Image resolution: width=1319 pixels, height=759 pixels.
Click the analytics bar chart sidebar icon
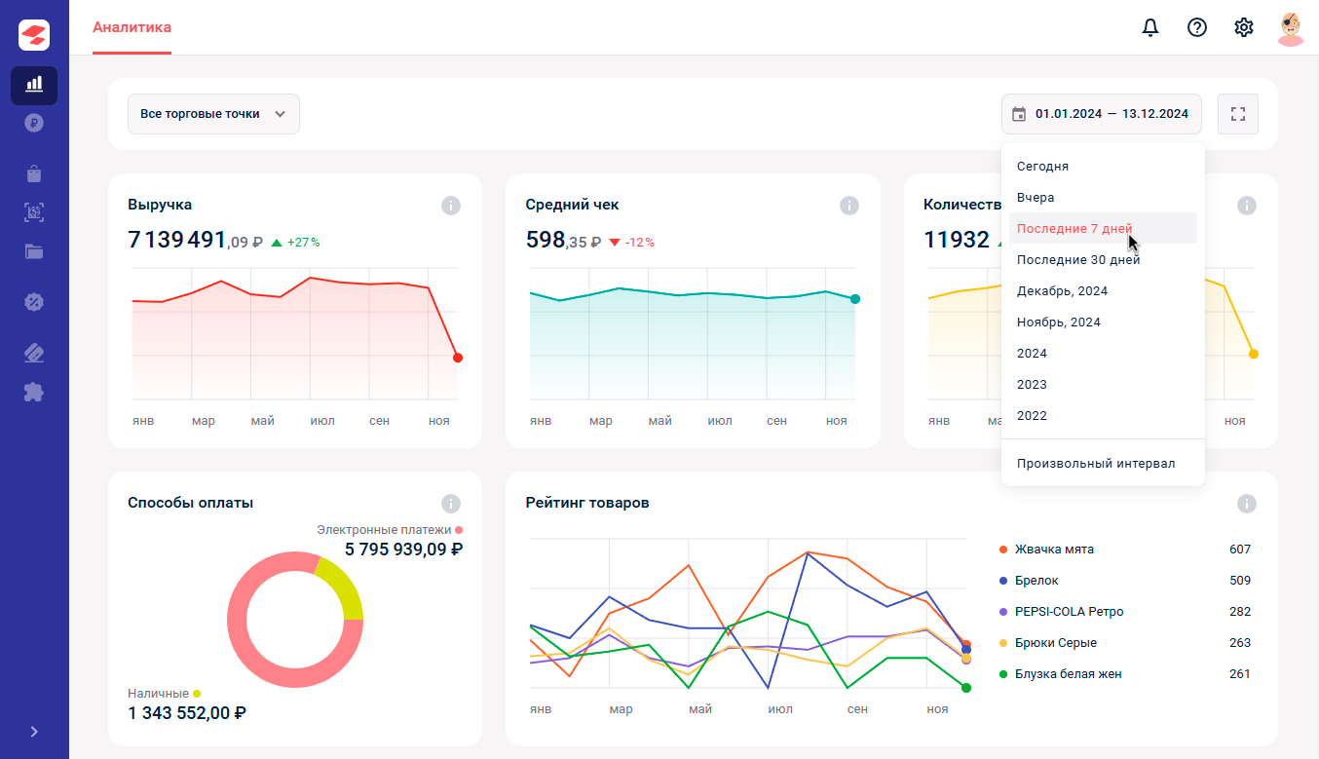[x=34, y=85]
